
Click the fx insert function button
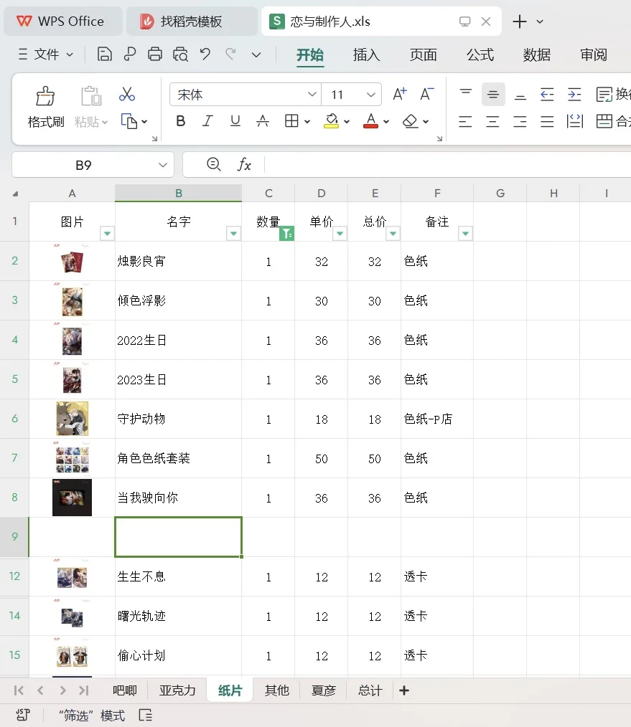tap(245, 164)
